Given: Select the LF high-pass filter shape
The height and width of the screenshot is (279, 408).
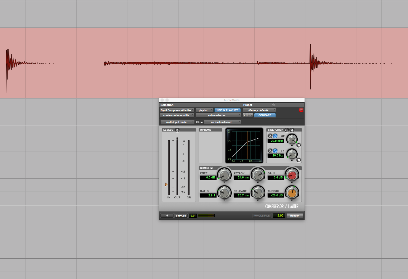Looking at the screenshot, I should click(x=275, y=151).
